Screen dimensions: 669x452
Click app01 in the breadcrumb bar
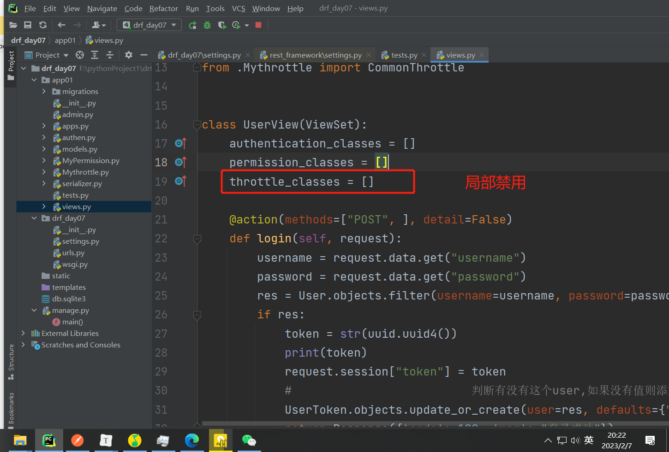click(x=65, y=40)
